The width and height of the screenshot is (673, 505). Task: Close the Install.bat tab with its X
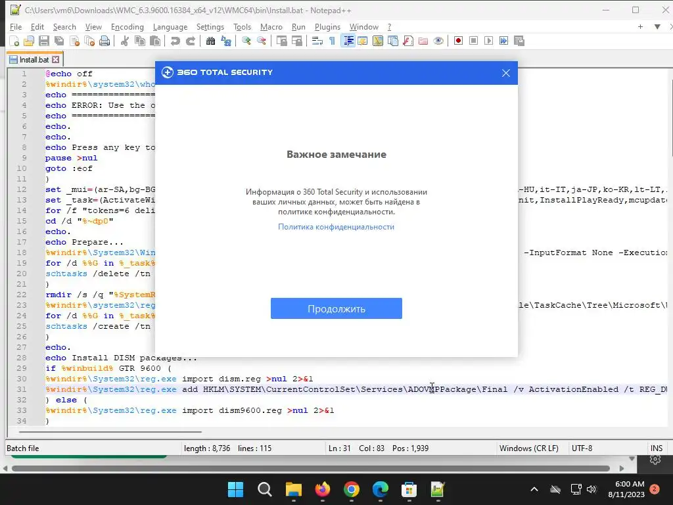click(56, 60)
